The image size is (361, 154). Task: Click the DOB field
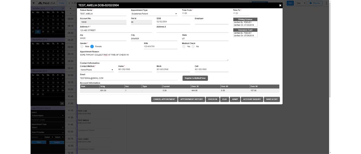pyautogui.click(x=173, y=22)
